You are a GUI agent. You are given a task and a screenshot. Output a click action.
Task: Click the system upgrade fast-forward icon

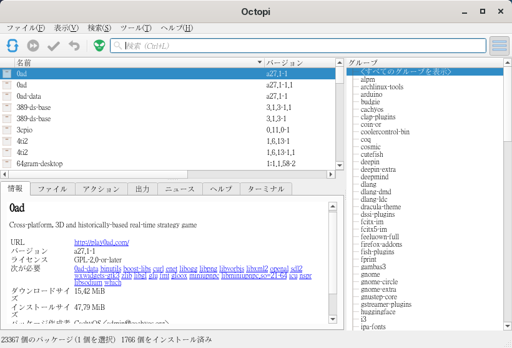coord(33,46)
